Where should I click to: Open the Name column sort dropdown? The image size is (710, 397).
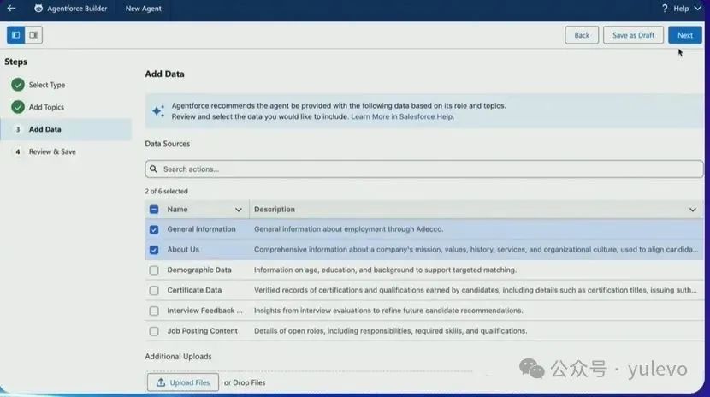tap(238, 210)
